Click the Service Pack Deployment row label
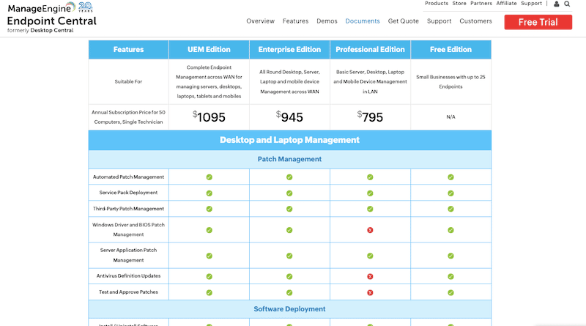 tap(129, 193)
